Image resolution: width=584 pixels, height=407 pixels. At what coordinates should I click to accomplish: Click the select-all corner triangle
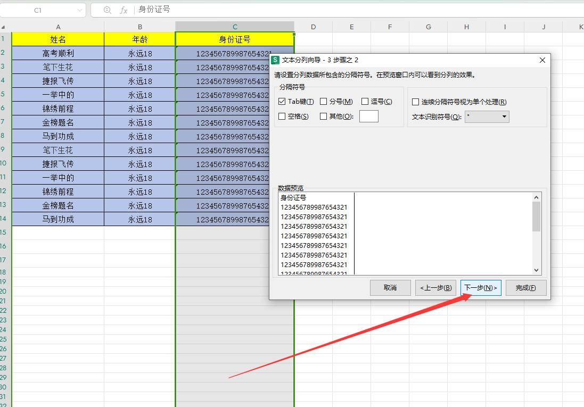3,27
